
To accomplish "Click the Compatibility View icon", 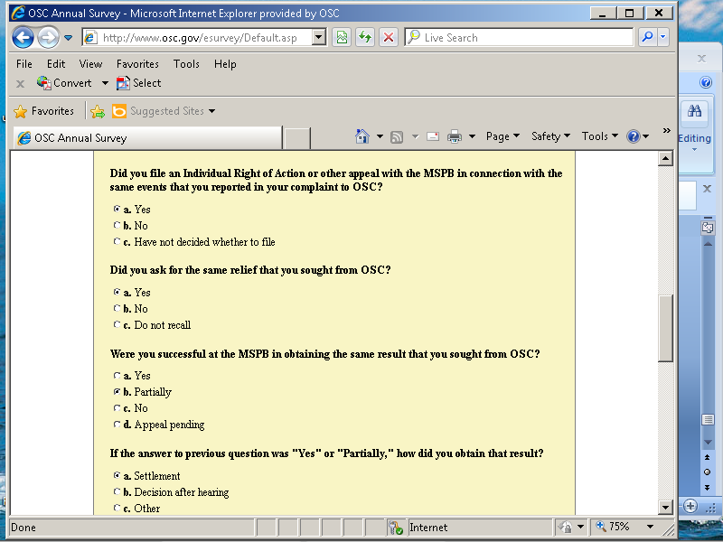I will 342,37.
